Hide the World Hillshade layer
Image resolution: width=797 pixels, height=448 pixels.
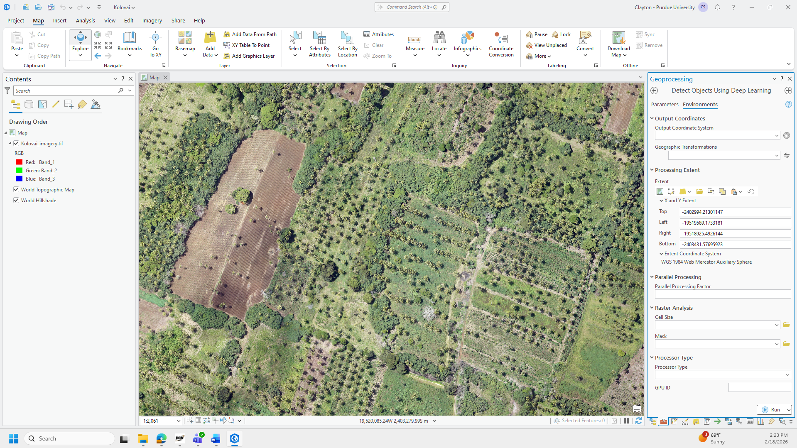(17, 201)
